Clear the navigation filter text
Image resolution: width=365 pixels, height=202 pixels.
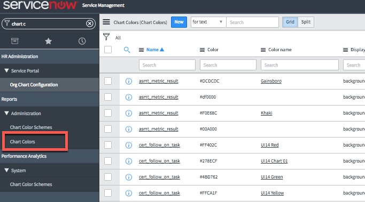click(90, 23)
